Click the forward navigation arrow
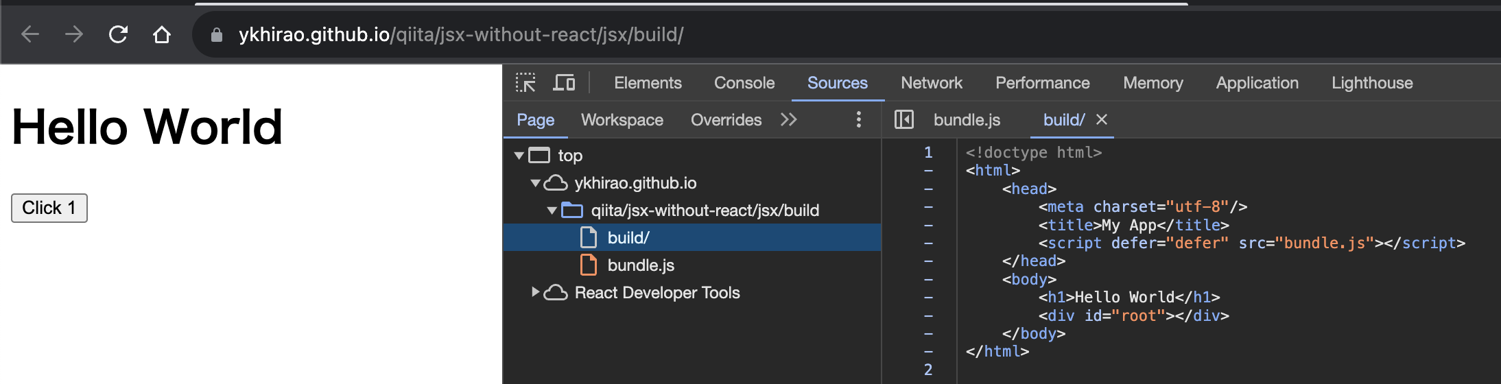Image resolution: width=1501 pixels, height=384 pixels. [x=74, y=34]
